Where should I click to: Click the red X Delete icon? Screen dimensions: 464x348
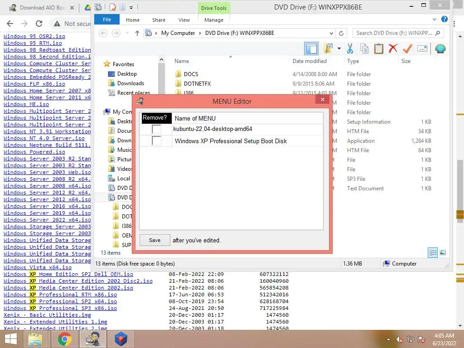(x=393, y=48)
